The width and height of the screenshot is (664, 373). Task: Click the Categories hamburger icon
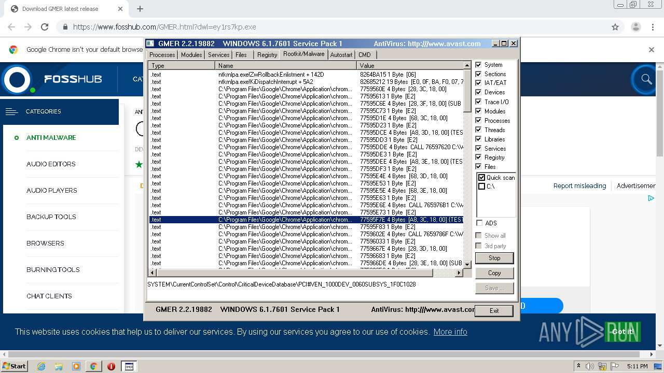(11, 111)
